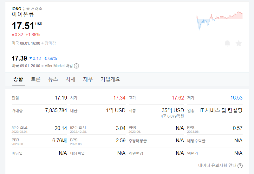Screen dimensions: 254x174
Task: Click the PBR value 6.76배
Action: (x=60, y=140)
